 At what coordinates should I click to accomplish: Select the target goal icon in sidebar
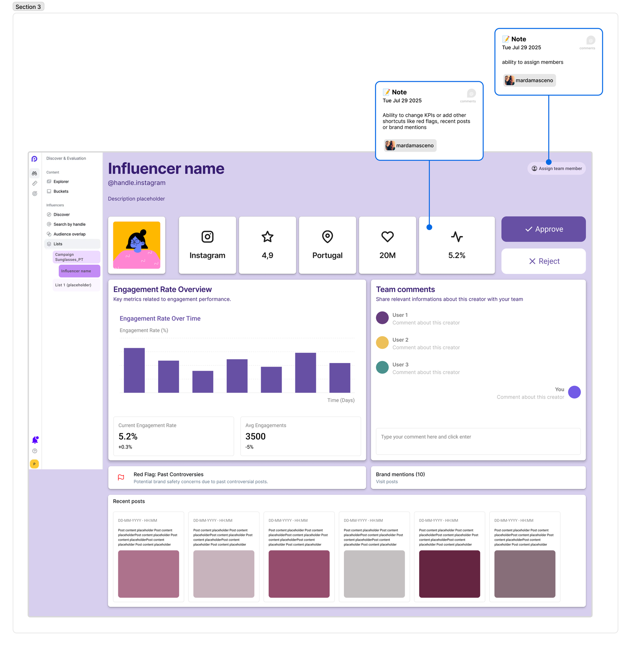tap(35, 194)
